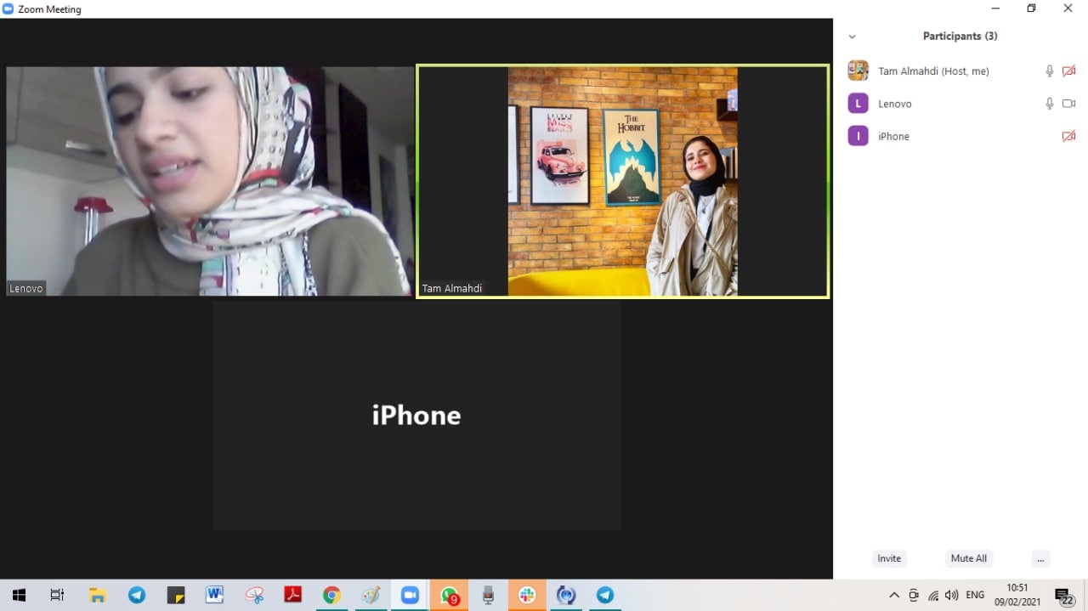
Task: Launch Google Chrome from the taskbar
Action: [x=331, y=595]
